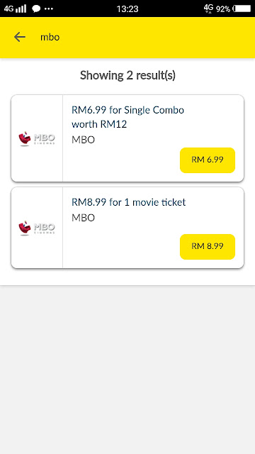Tap the back arrow icon
Image resolution: width=255 pixels, height=454 pixels.
pyautogui.click(x=20, y=37)
